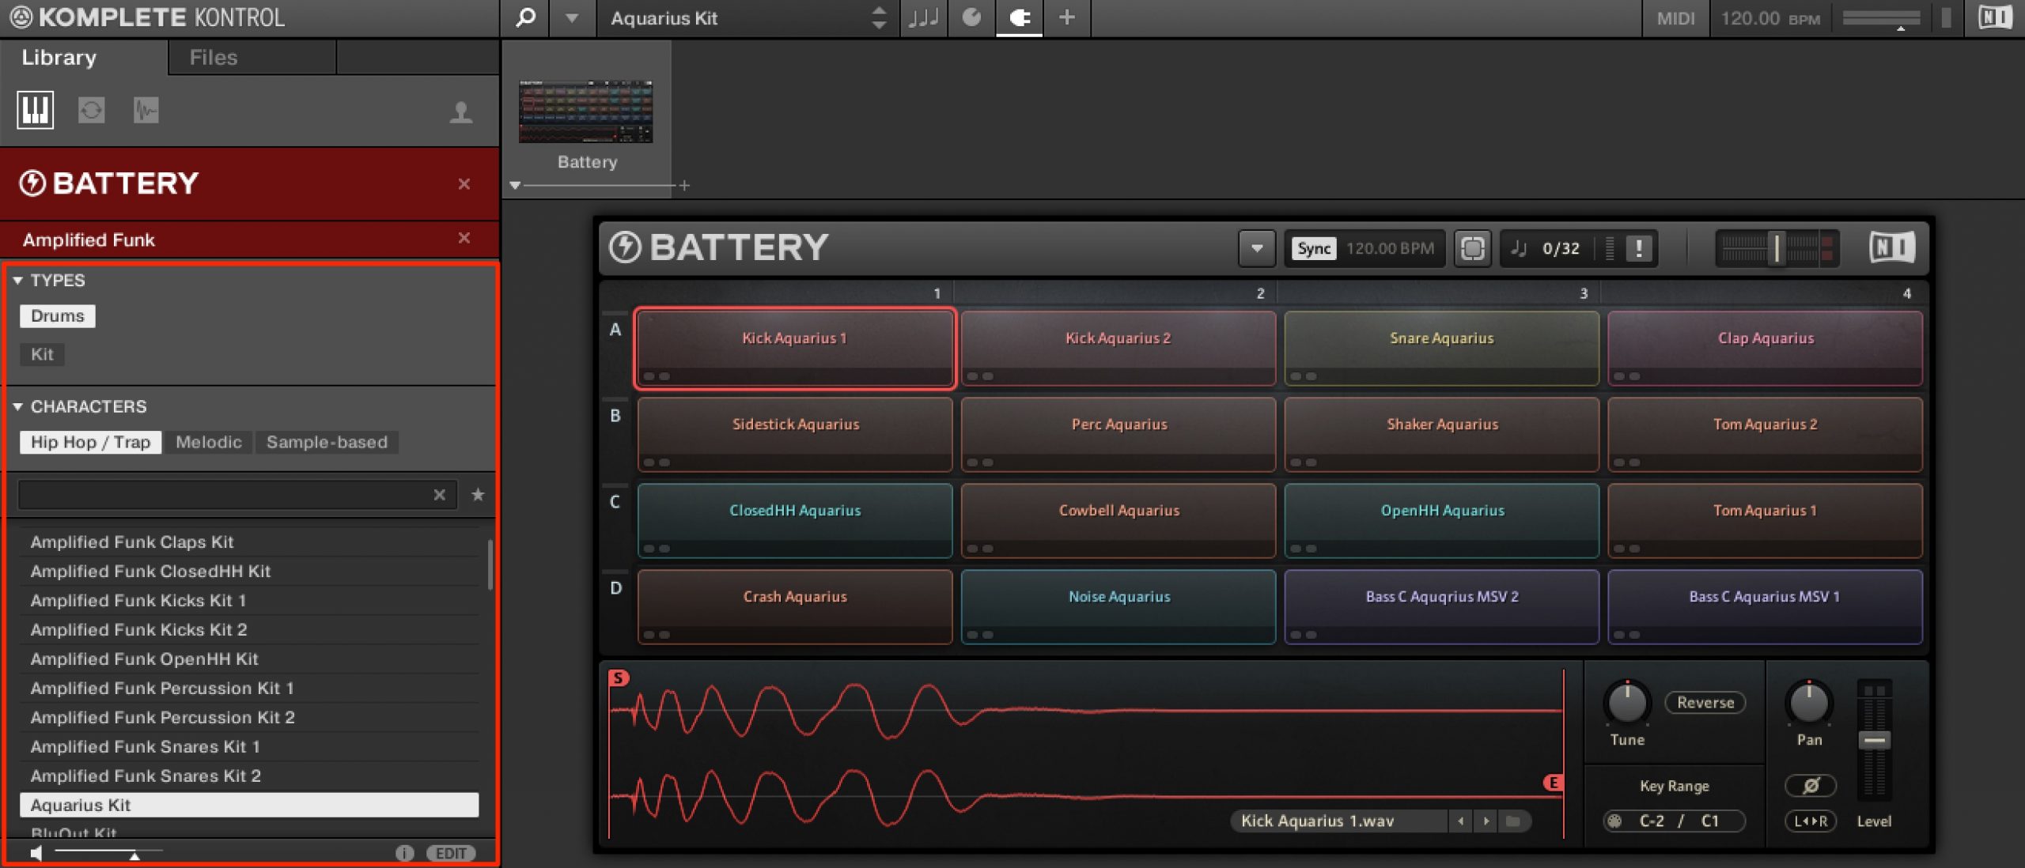This screenshot has width=2025, height=868.
Task: Toggle the Reverse button
Action: 1705,702
